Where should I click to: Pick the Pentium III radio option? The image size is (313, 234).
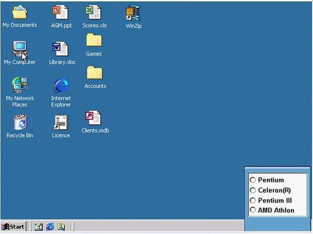253,200
